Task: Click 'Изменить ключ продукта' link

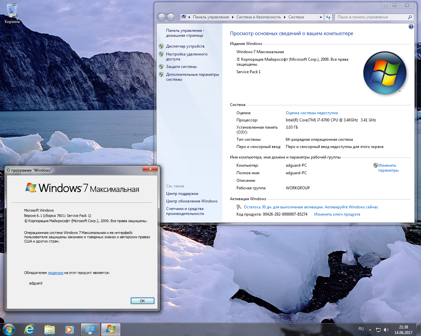Action: pos(337,214)
